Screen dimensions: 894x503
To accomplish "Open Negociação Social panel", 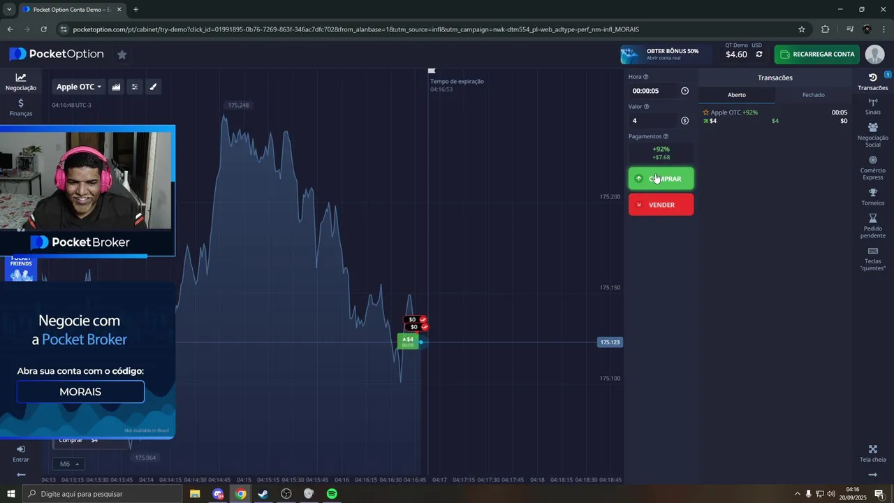I will 873,135.
